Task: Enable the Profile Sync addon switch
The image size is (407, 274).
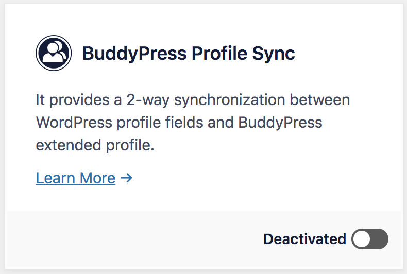Action: pyautogui.click(x=370, y=239)
